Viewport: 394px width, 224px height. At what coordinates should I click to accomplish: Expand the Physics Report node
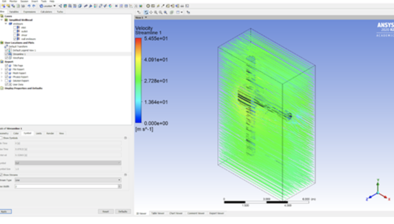click(x=2, y=77)
